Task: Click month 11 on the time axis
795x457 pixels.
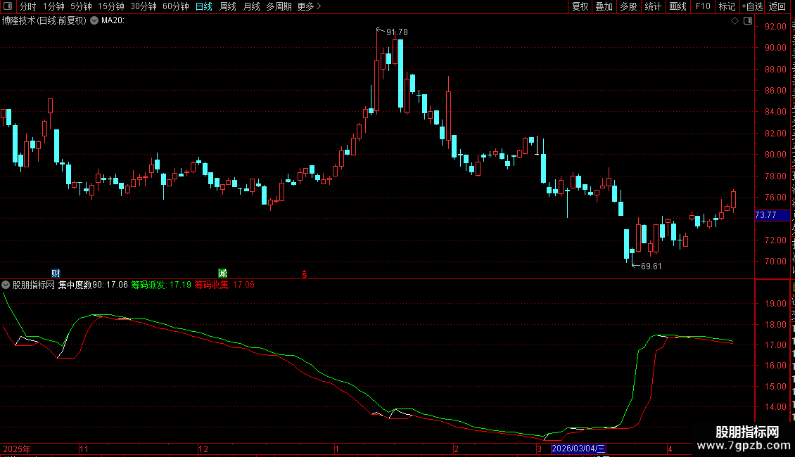Action: [x=84, y=449]
